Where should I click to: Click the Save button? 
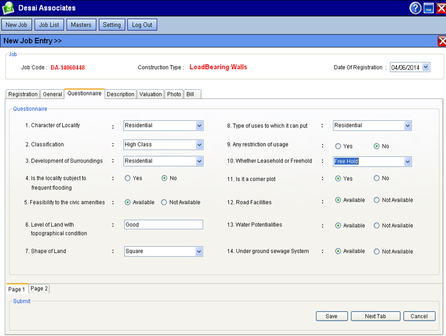[x=332, y=316]
